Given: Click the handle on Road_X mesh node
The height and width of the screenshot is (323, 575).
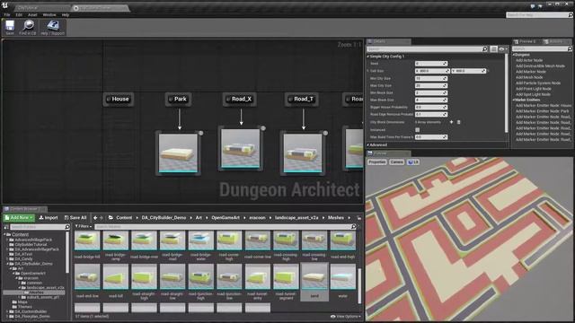Looking at the screenshot, I should [x=263, y=128].
